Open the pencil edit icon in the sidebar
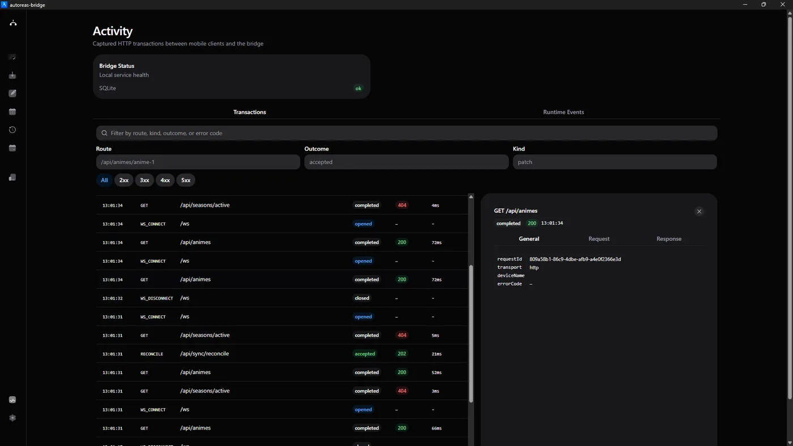The image size is (793, 446). coord(12,93)
